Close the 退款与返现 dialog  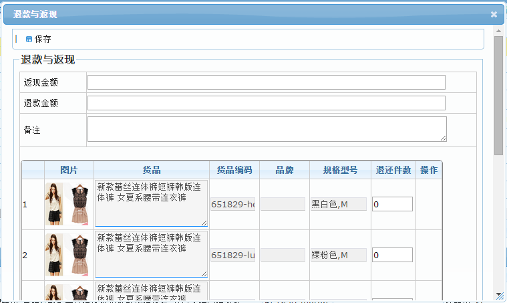[x=494, y=14]
